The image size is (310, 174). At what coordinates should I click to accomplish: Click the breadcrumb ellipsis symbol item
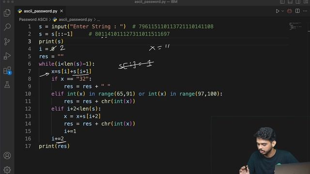tap(98, 20)
